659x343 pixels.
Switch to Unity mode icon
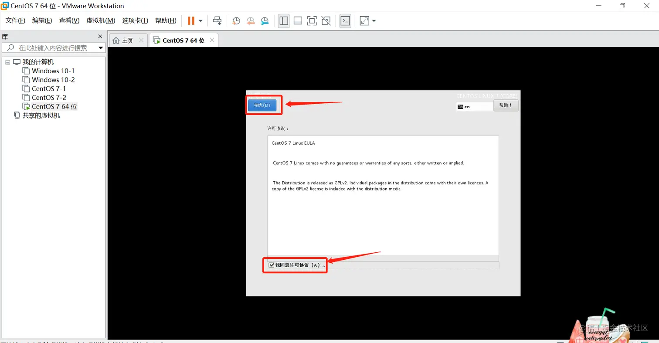[x=326, y=20]
